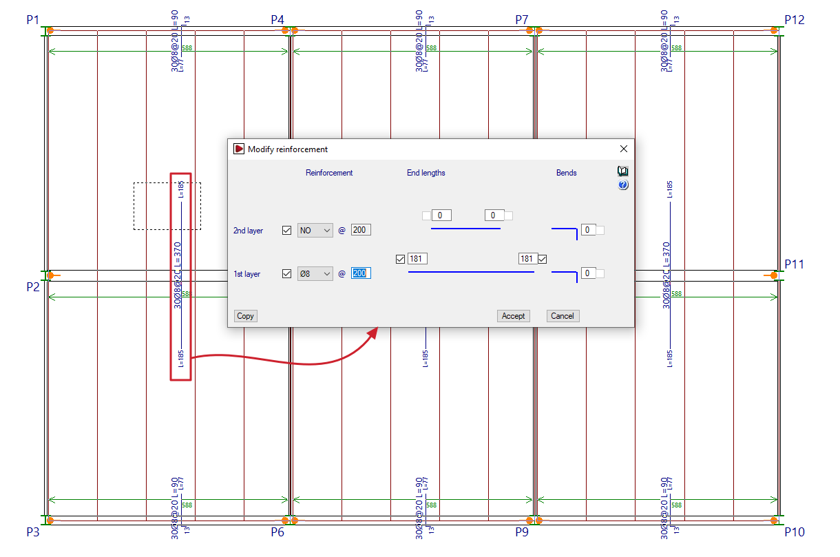Click the 2nd layer bend value field
840x557 pixels.
coord(588,230)
